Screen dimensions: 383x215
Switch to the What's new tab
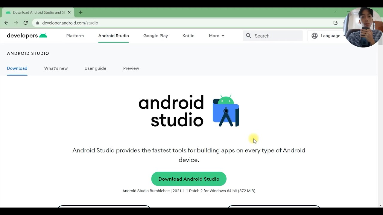click(x=56, y=68)
